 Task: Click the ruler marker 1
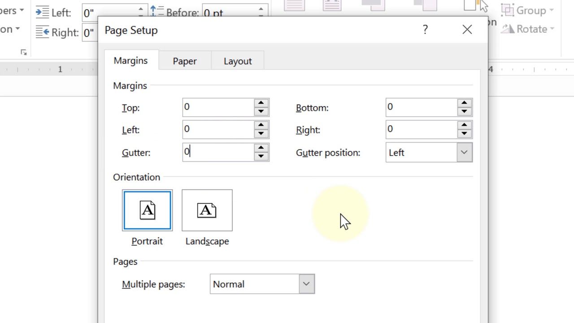tap(60, 69)
